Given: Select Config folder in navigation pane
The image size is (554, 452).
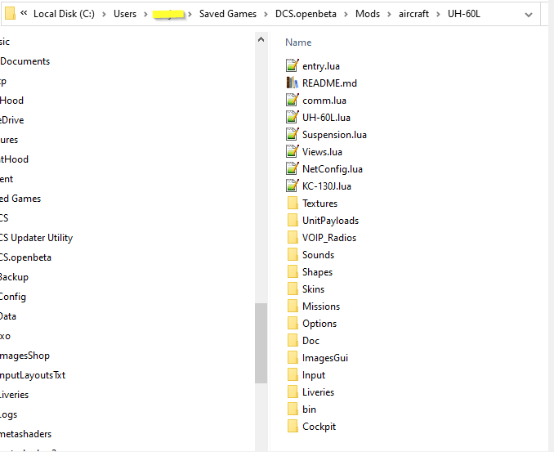Looking at the screenshot, I should click(13, 297).
